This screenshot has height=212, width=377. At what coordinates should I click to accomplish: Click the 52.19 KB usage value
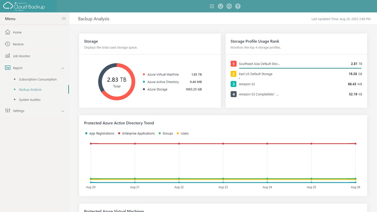[x=355, y=94]
